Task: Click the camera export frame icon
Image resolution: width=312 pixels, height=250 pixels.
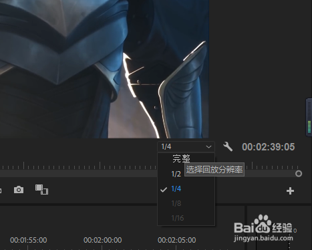Action: [19, 190]
